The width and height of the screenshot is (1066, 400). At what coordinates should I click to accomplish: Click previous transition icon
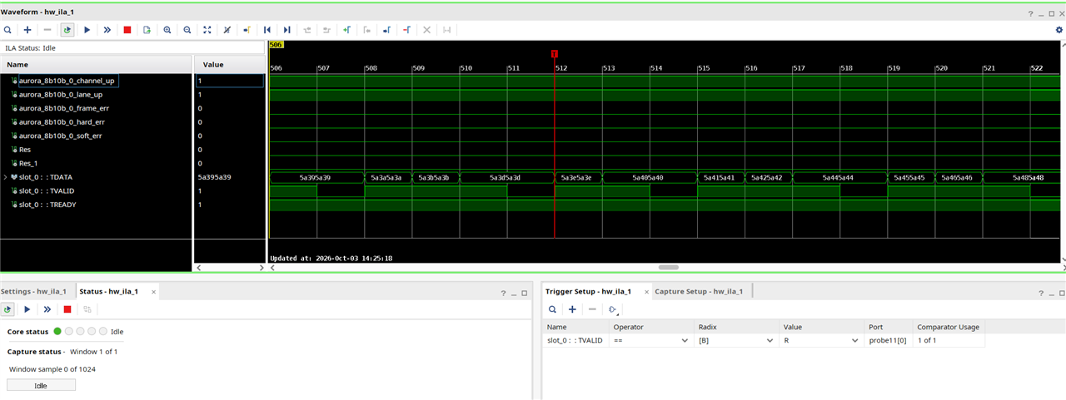(307, 29)
